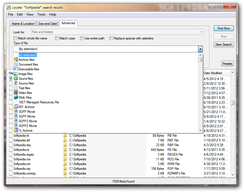Click the Source files C icon
Viewport: 244px width, 192px height.
pyautogui.click(x=16, y=83)
